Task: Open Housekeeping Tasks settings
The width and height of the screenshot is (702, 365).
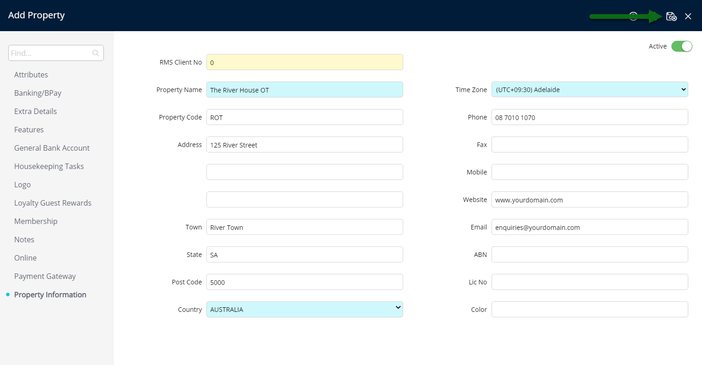Action: click(49, 166)
